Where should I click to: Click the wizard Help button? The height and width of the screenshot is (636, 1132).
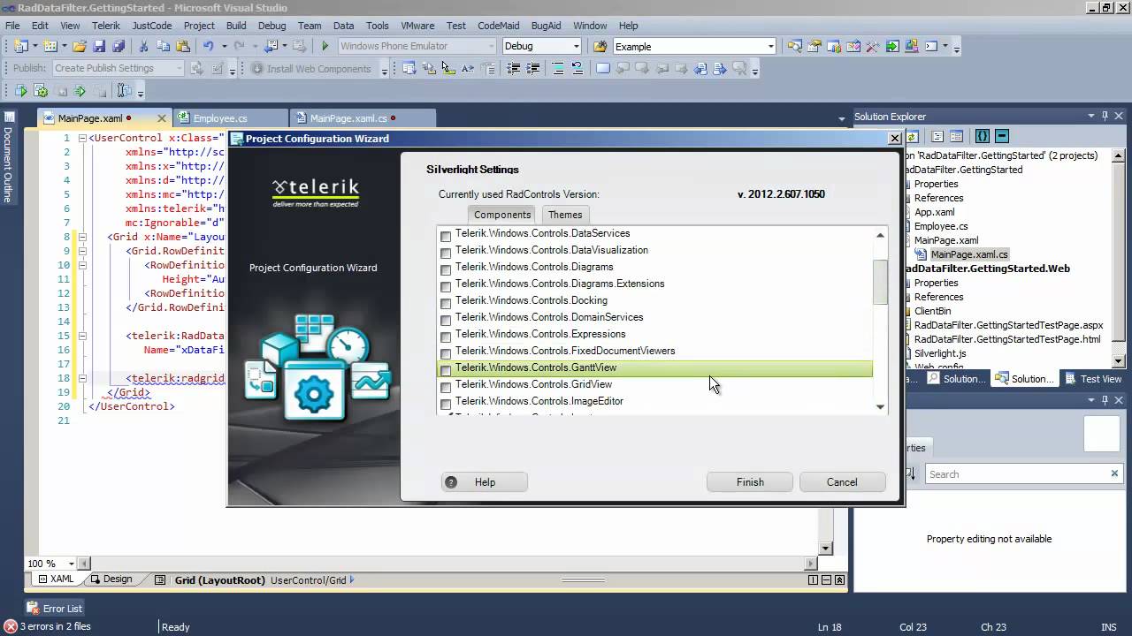click(485, 482)
